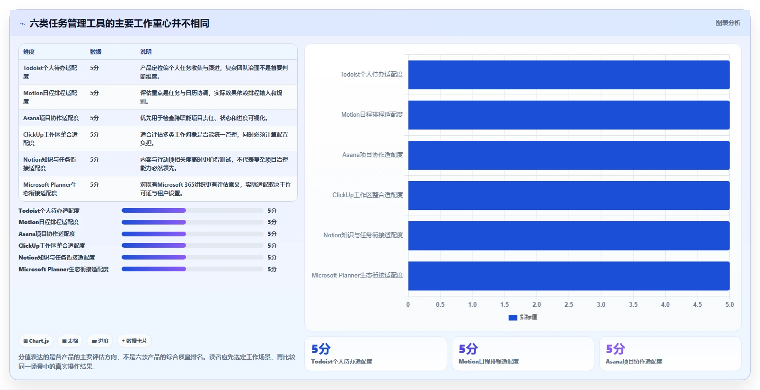Click the Asana bar in the chart
Viewport: 760px width, 390px height.
(569, 155)
